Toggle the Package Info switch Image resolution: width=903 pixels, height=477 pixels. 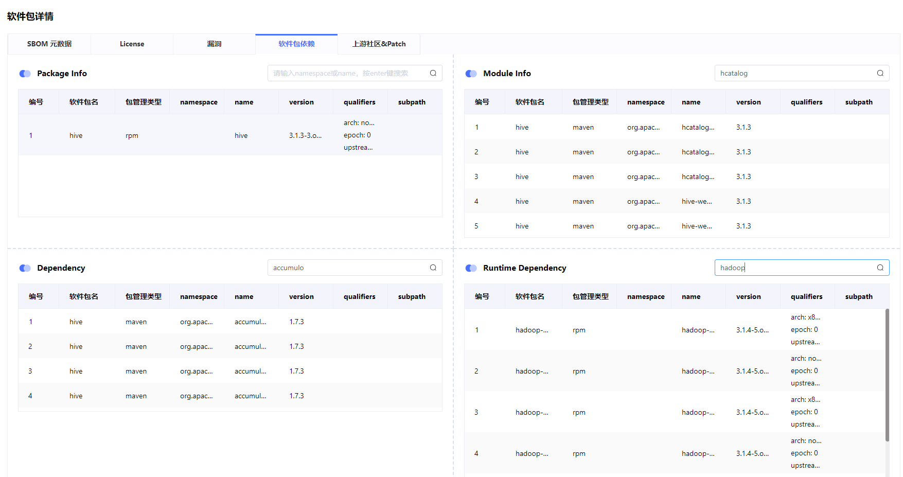(x=25, y=74)
